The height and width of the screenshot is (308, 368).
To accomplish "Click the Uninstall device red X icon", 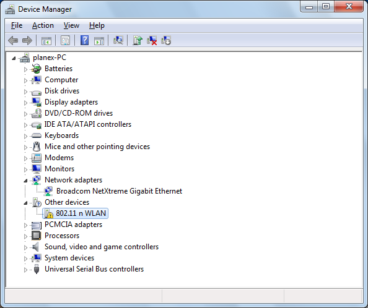I will point(152,41).
